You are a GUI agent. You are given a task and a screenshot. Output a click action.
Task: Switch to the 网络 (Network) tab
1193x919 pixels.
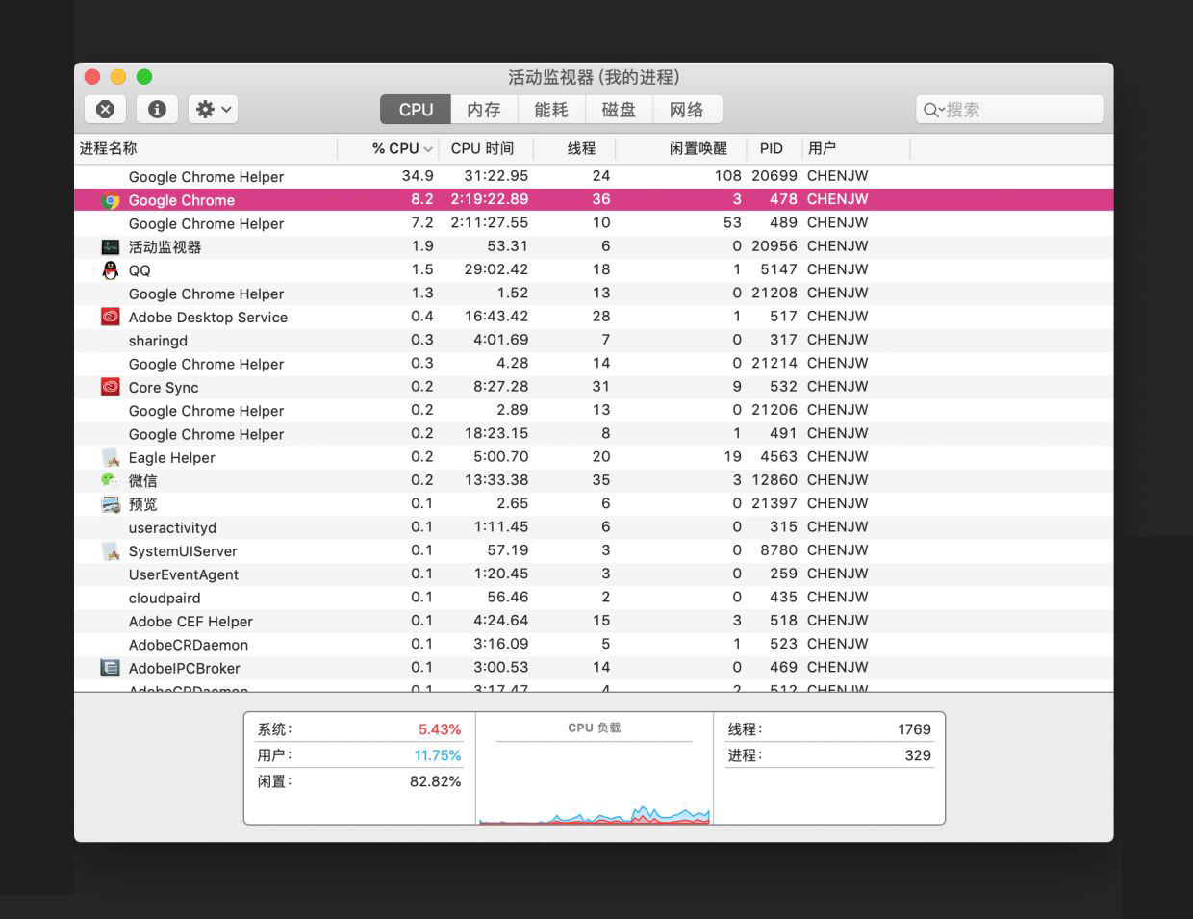[687, 110]
